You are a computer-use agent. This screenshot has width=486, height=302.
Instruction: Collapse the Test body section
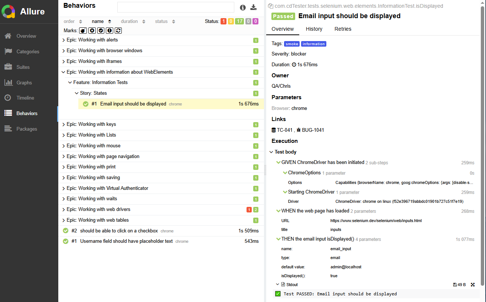[283, 152]
